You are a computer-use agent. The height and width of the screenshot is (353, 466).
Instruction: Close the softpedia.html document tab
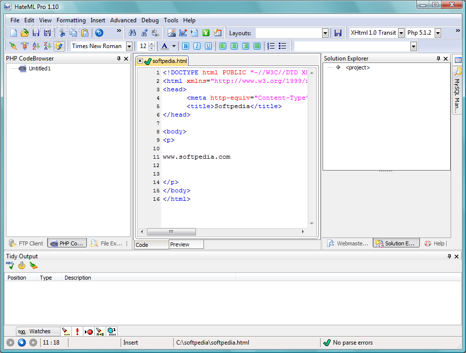coord(140,61)
